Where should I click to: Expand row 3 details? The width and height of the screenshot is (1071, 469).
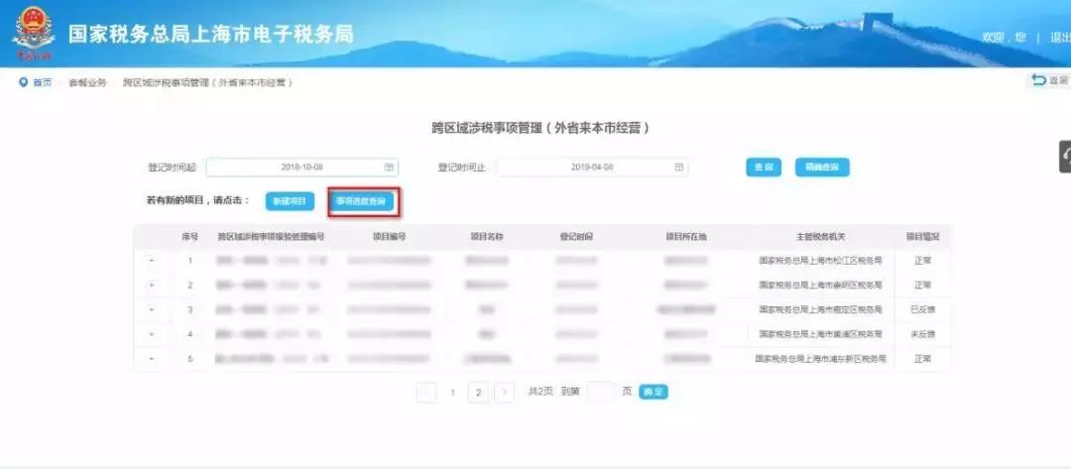[152, 309]
